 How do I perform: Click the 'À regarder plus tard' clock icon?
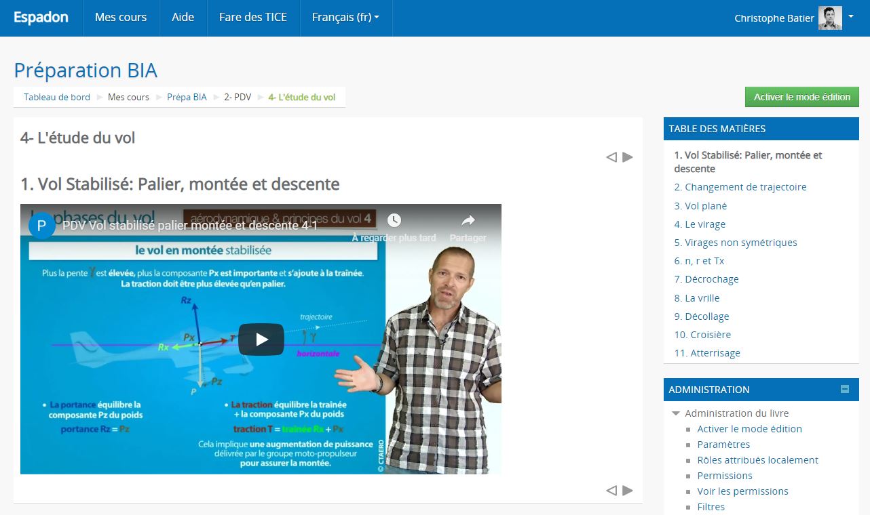[x=394, y=221]
